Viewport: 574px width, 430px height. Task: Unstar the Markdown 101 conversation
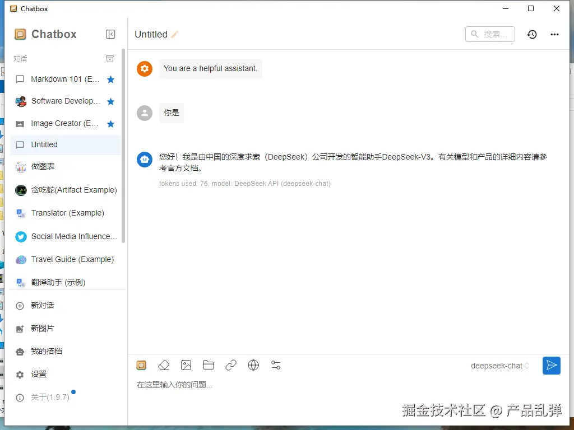click(110, 80)
